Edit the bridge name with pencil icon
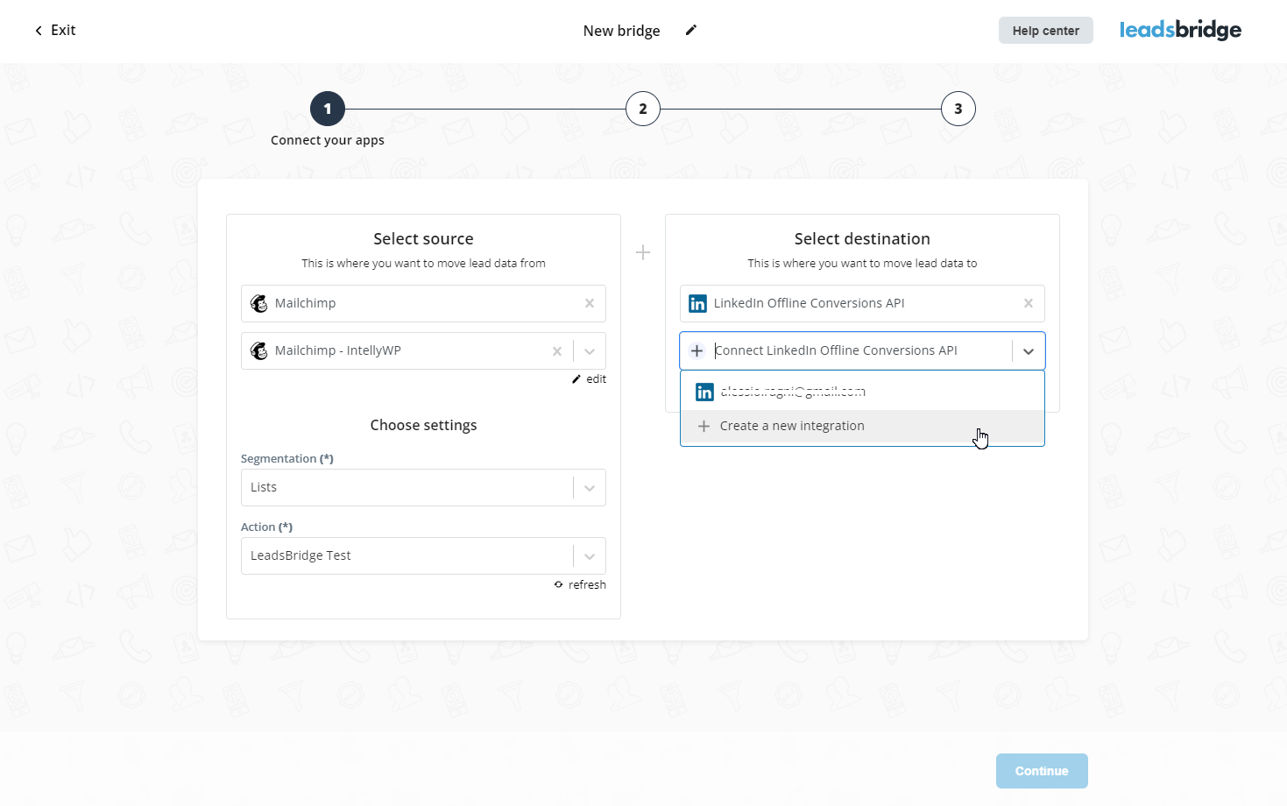This screenshot has height=806, width=1287. [x=690, y=31]
